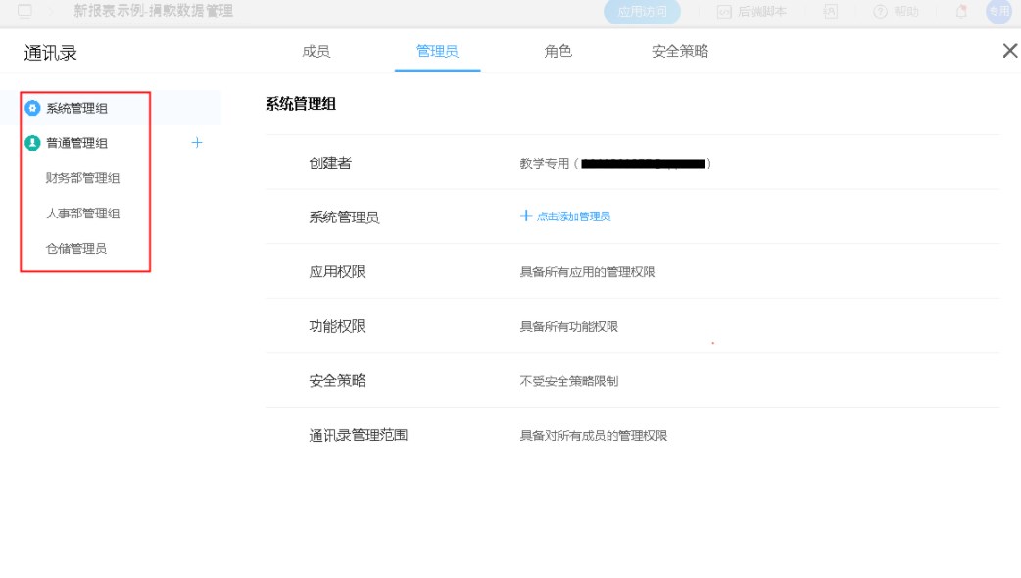Click the monitor icon at top left
This screenshot has width=1021, height=578.
[x=25, y=12]
